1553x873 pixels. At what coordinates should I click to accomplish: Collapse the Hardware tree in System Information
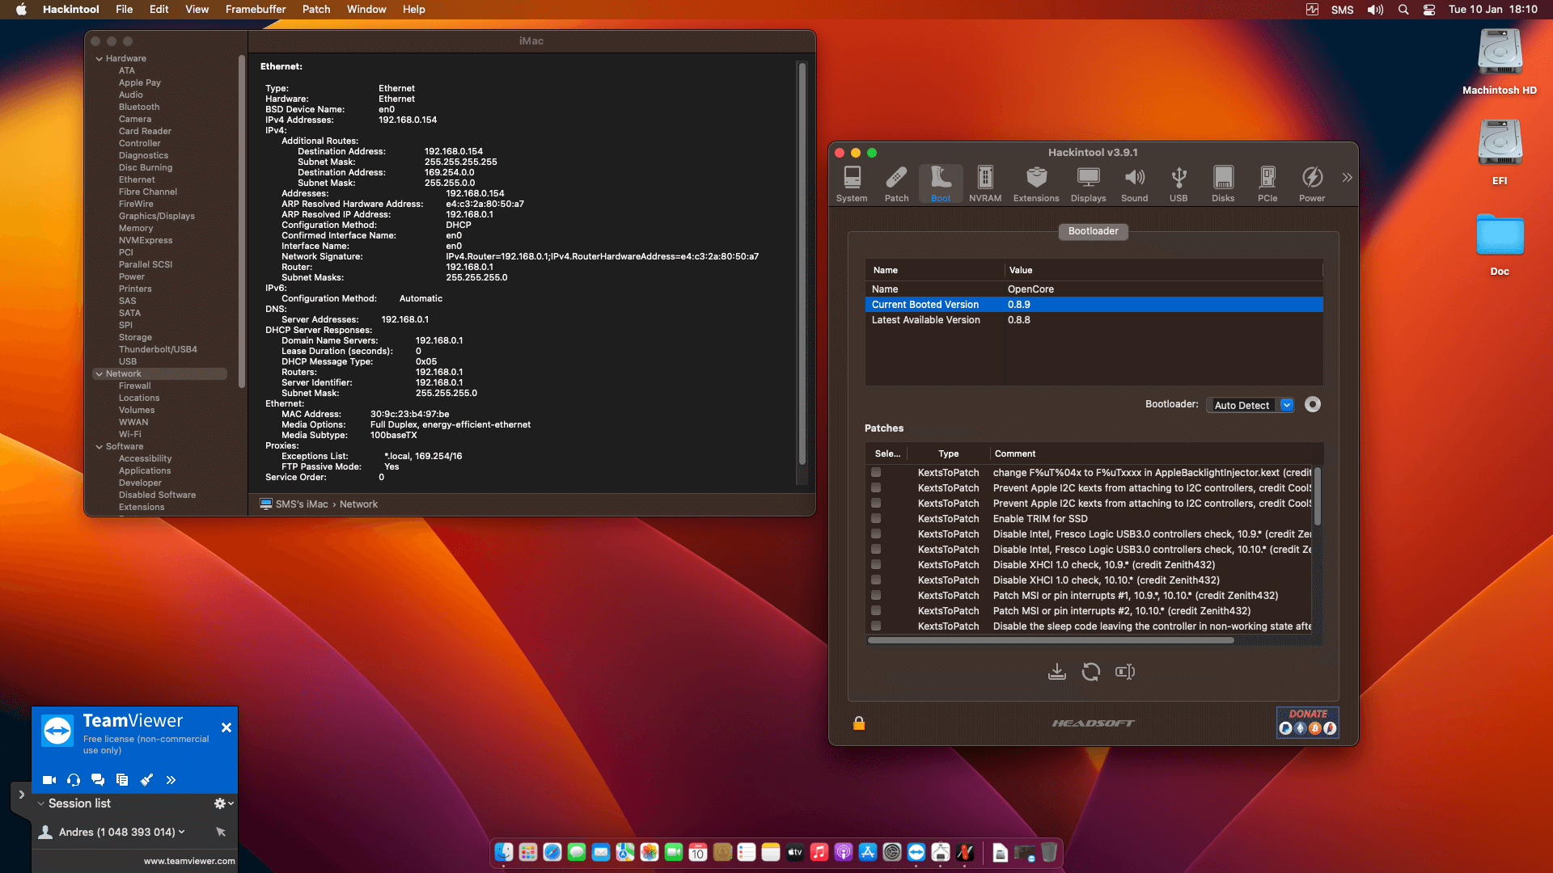coord(99,58)
